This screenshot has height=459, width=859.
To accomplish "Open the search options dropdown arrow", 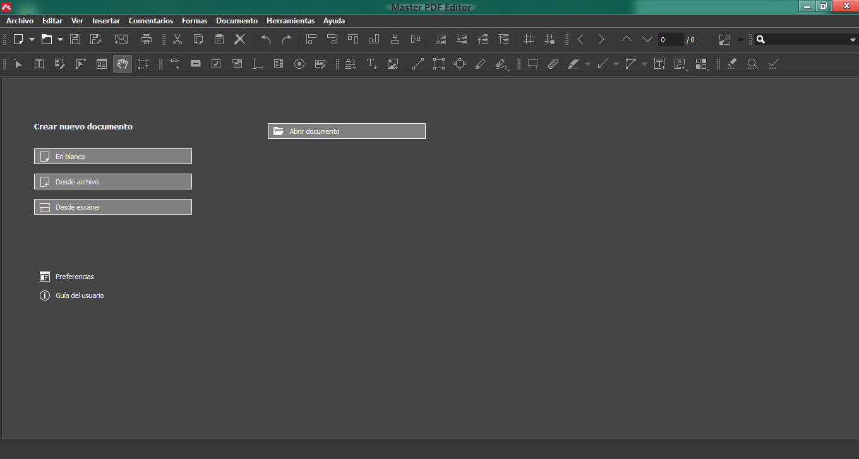I will [x=853, y=40].
